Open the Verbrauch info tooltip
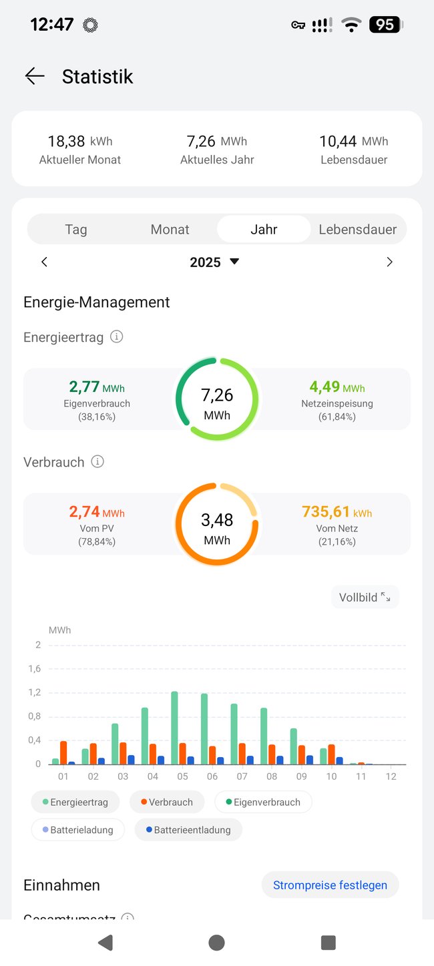 pyautogui.click(x=97, y=461)
